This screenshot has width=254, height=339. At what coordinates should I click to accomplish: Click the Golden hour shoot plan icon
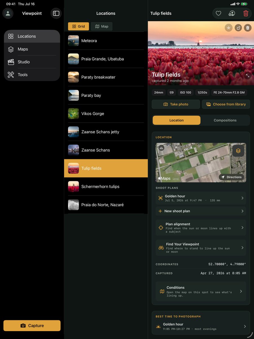click(161, 198)
